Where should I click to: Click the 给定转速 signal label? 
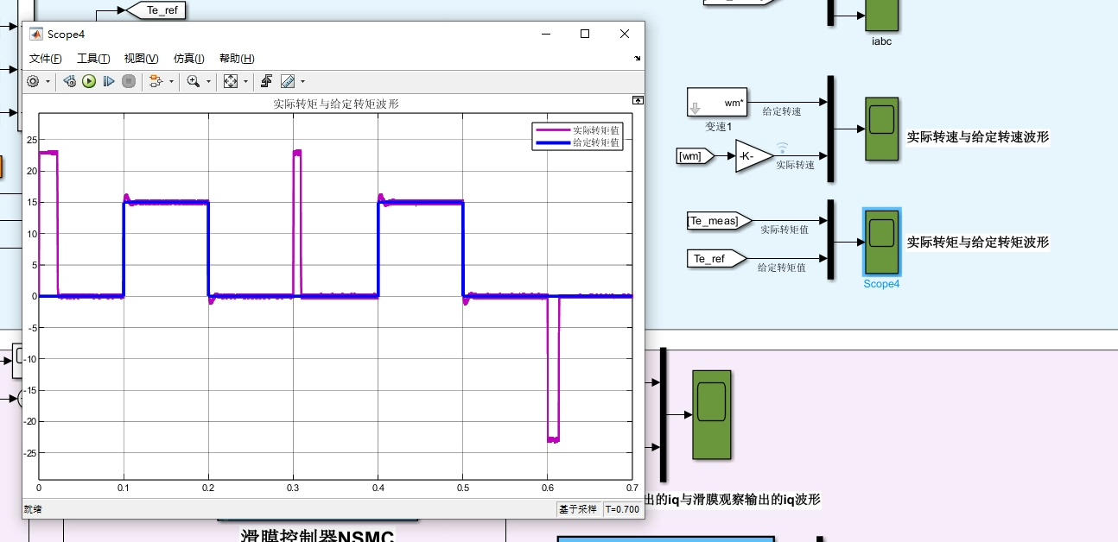(782, 111)
